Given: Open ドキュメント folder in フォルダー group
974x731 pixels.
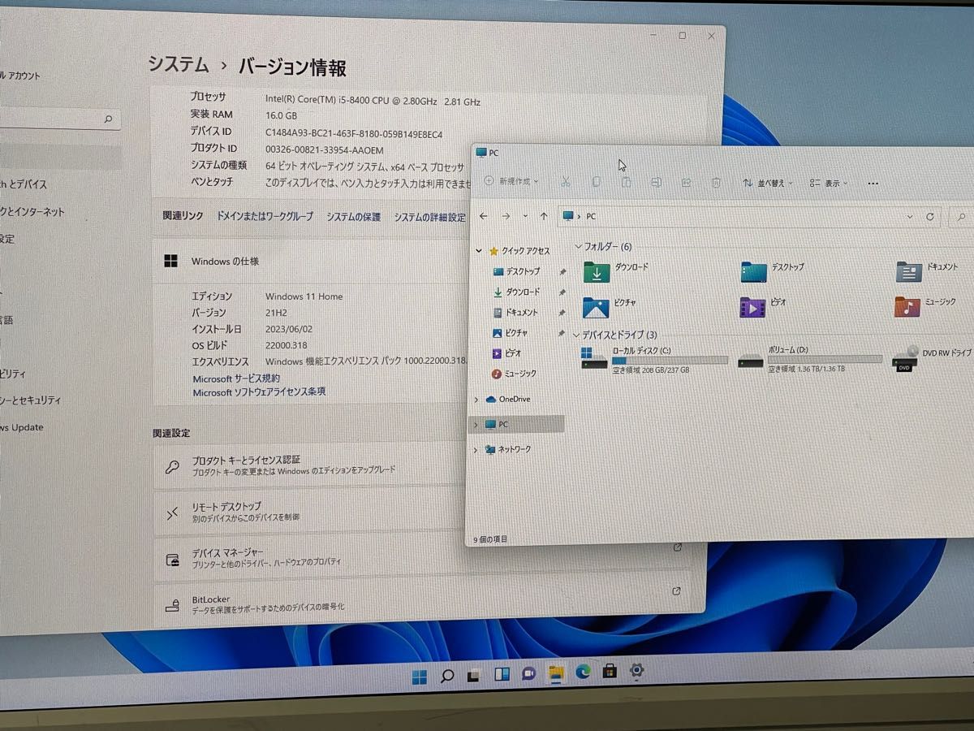Looking at the screenshot, I should (928, 270).
